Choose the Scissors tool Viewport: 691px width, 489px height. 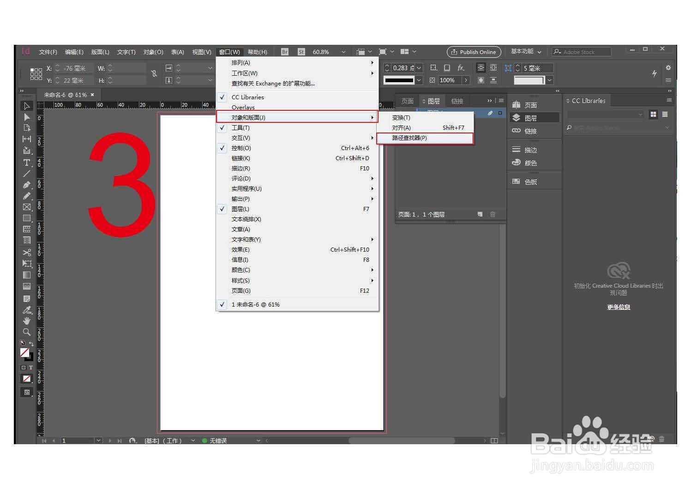[x=26, y=253]
